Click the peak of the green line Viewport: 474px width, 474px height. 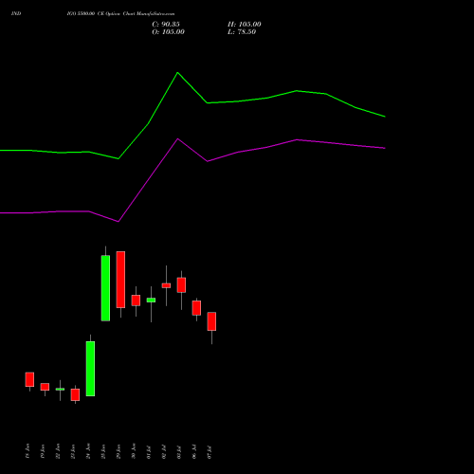click(177, 73)
